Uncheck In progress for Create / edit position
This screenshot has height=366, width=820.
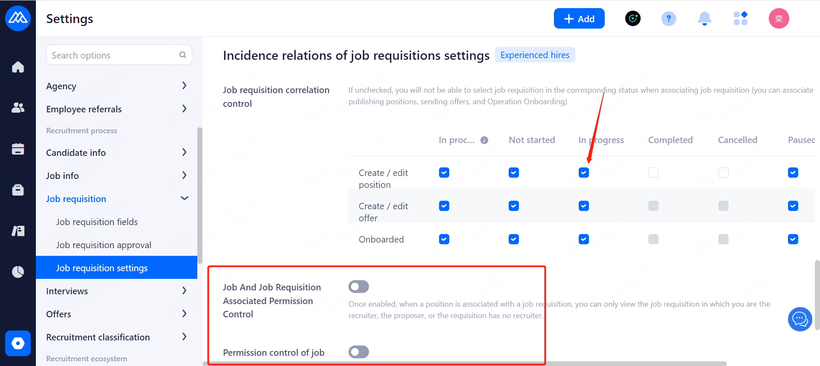[x=583, y=173]
